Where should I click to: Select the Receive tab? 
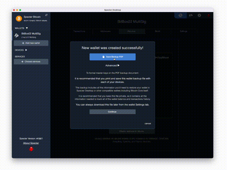pyautogui.click(x=132, y=31)
